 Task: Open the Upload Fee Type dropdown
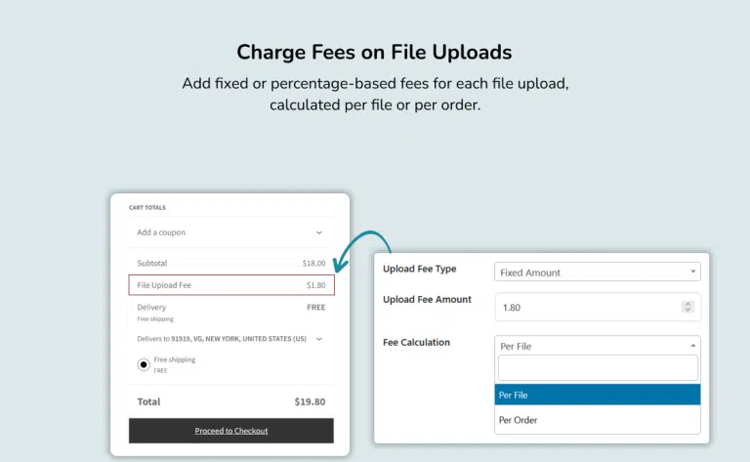[x=597, y=273]
